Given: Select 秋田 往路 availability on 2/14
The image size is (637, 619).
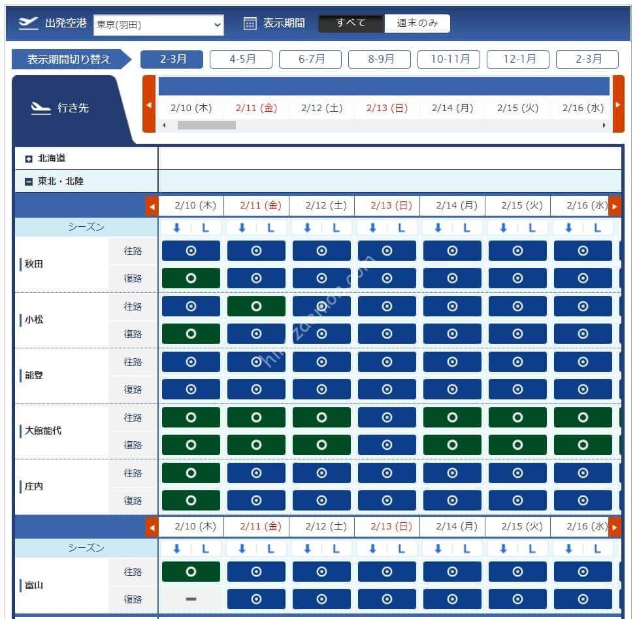Looking at the screenshot, I should click(x=452, y=251).
